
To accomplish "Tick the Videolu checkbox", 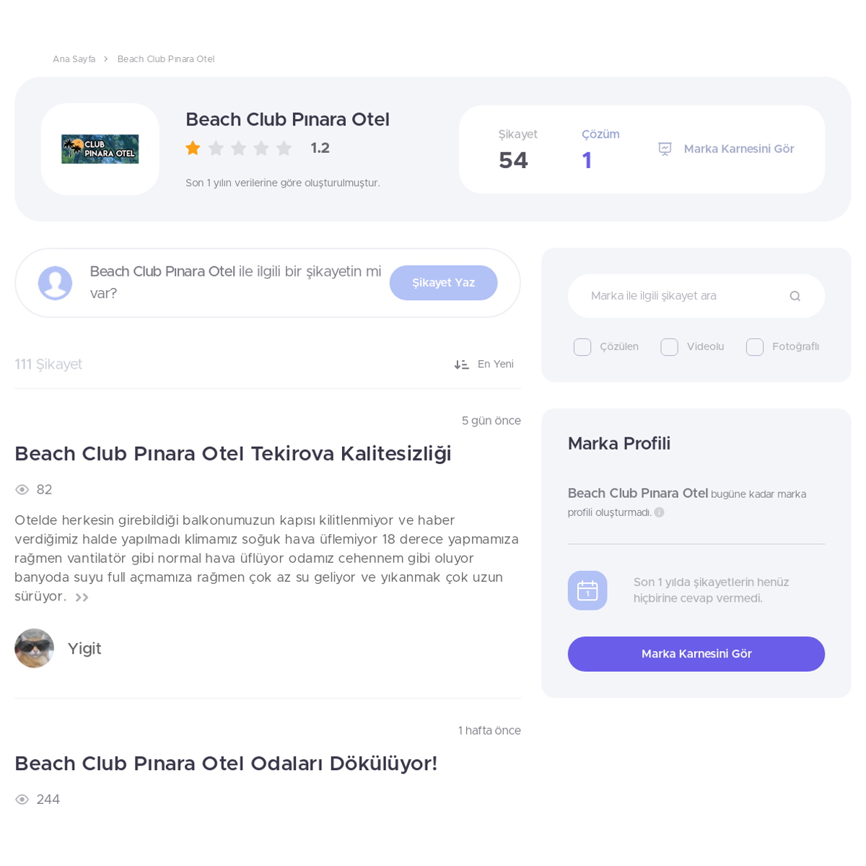I will pos(669,347).
